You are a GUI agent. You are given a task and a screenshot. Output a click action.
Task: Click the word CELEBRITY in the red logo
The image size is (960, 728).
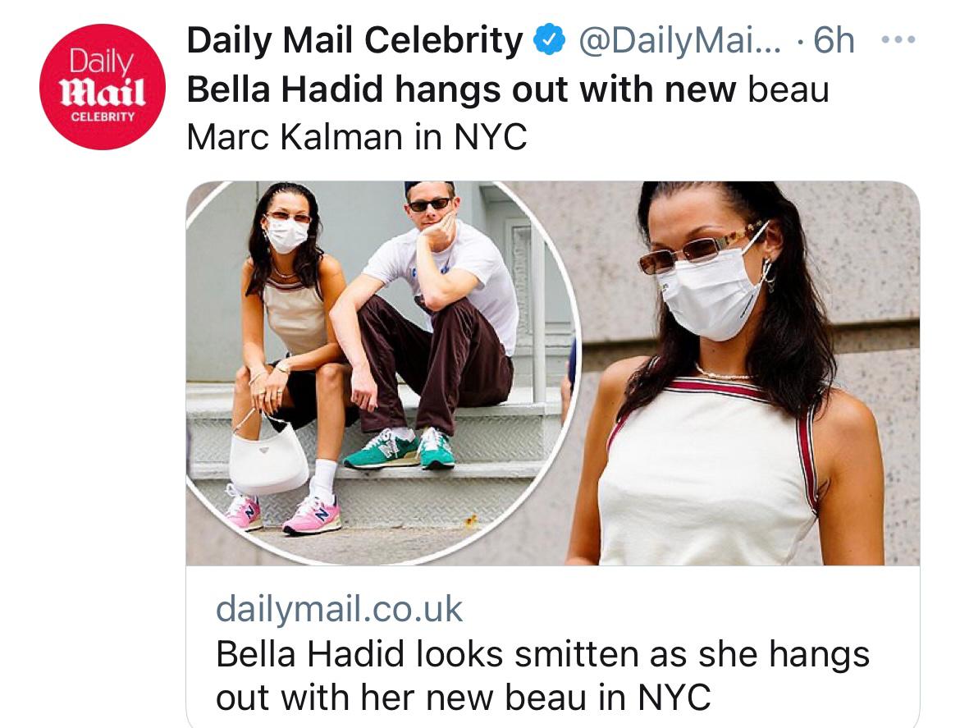[x=103, y=117]
